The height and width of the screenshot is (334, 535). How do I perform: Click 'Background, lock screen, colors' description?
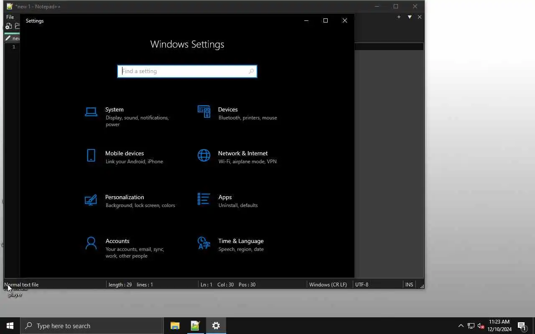point(140,205)
